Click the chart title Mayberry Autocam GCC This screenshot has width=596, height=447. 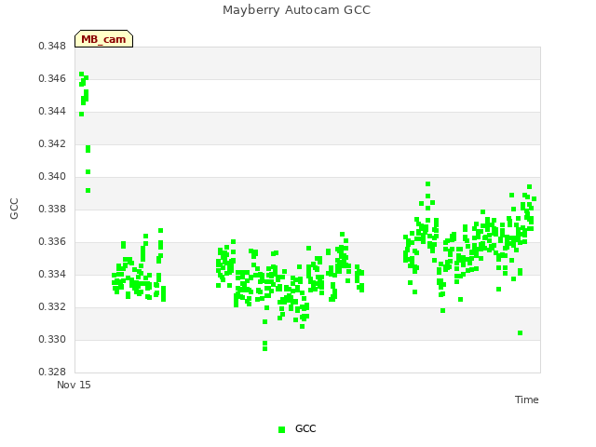[x=296, y=10]
